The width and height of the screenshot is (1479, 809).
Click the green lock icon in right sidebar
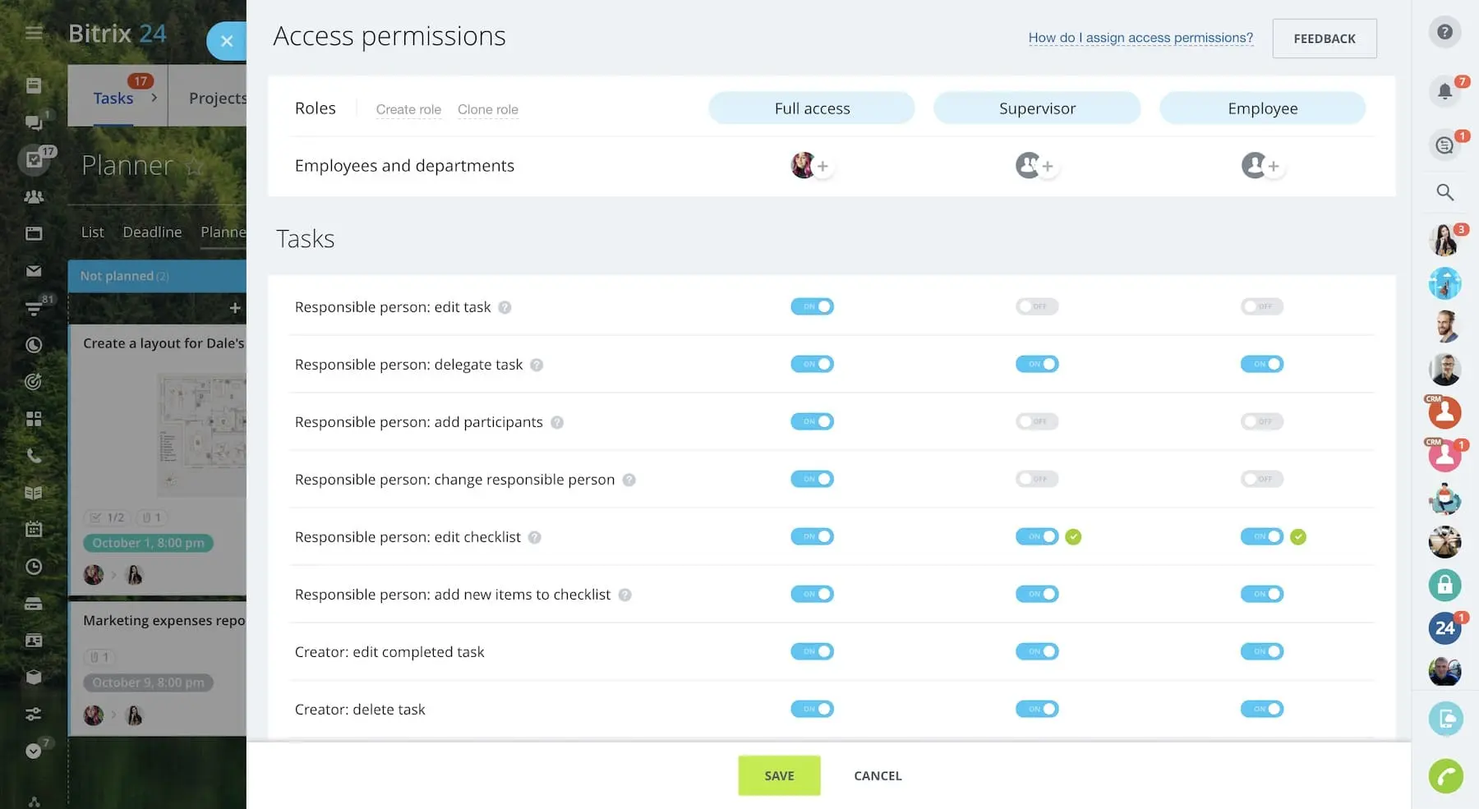pos(1444,585)
